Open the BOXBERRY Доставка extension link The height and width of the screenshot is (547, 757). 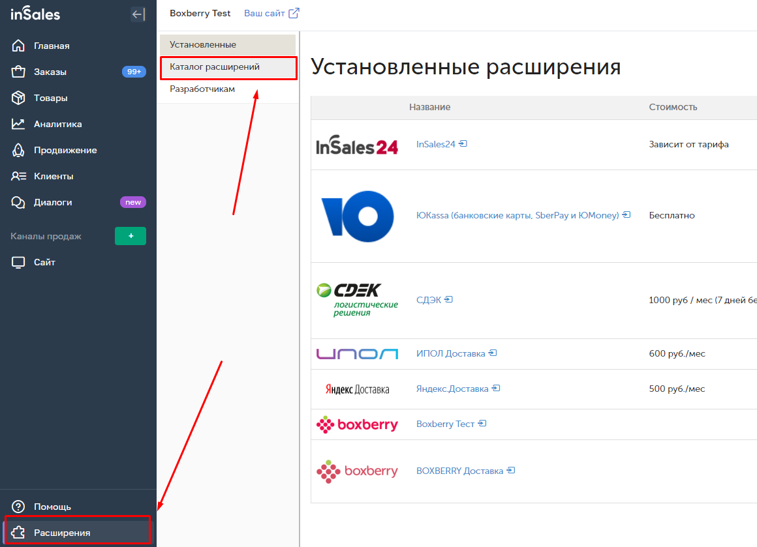click(459, 471)
